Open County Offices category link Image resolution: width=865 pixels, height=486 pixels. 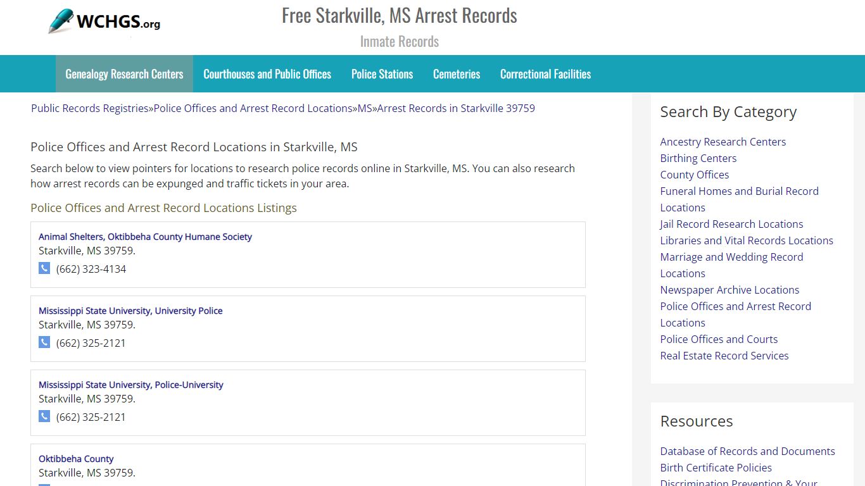(x=695, y=175)
